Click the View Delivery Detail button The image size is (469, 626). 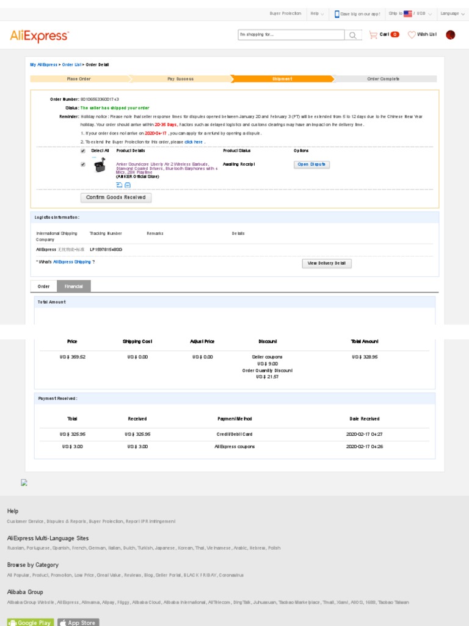coord(327,263)
